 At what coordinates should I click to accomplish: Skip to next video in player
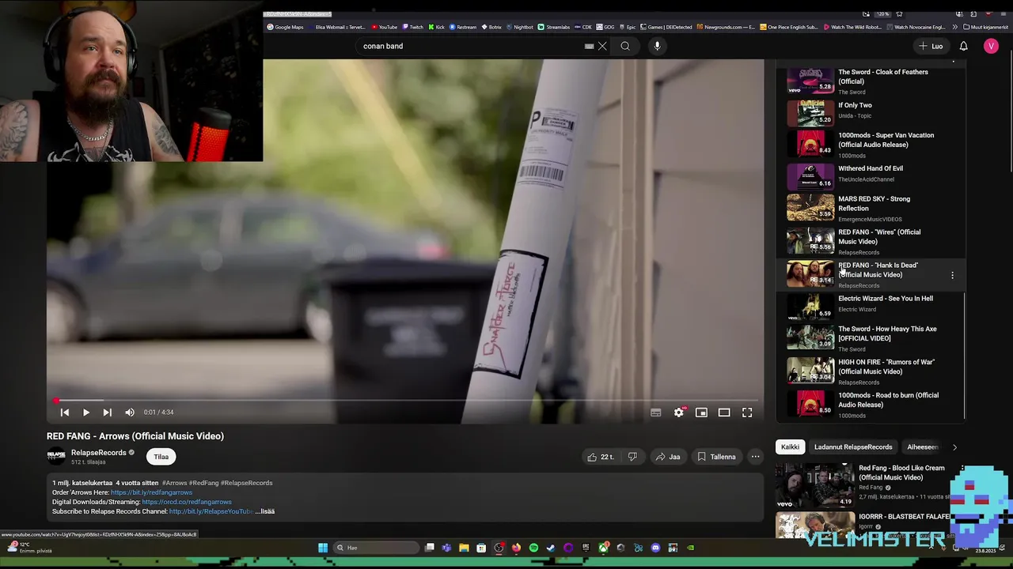[x=107, y=413]
